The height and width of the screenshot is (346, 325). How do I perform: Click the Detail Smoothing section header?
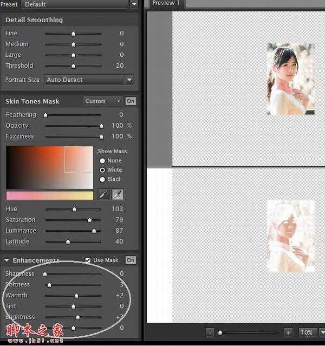pos(34,20)
